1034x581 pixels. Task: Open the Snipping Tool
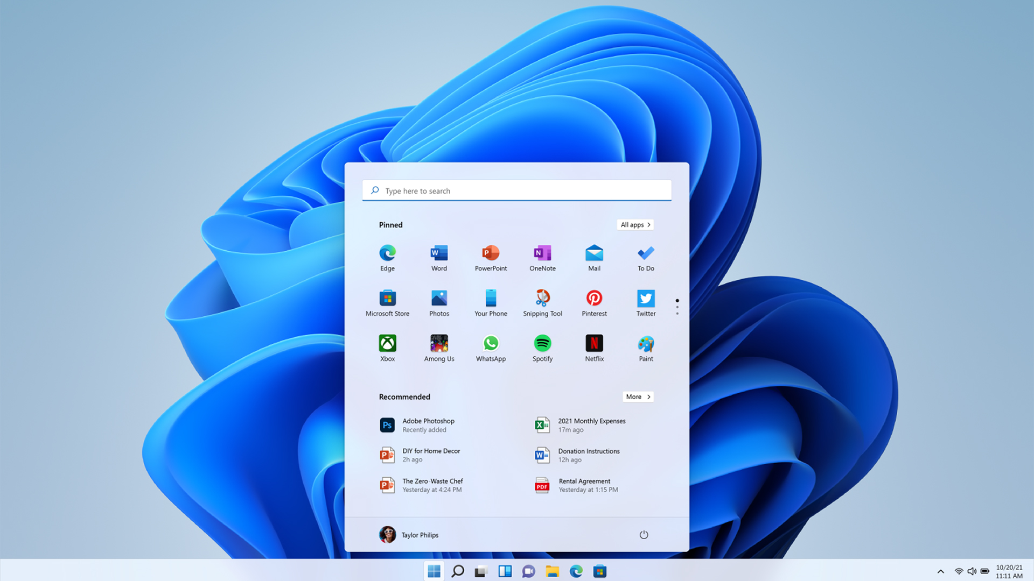pos(542,303)
